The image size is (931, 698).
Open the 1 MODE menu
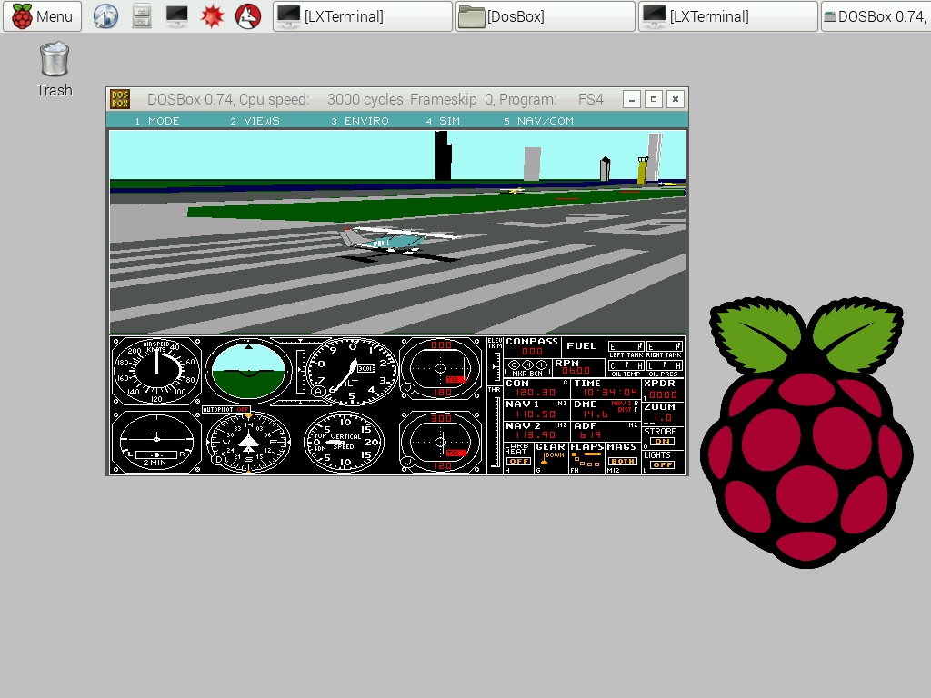[x=157, y=121]
